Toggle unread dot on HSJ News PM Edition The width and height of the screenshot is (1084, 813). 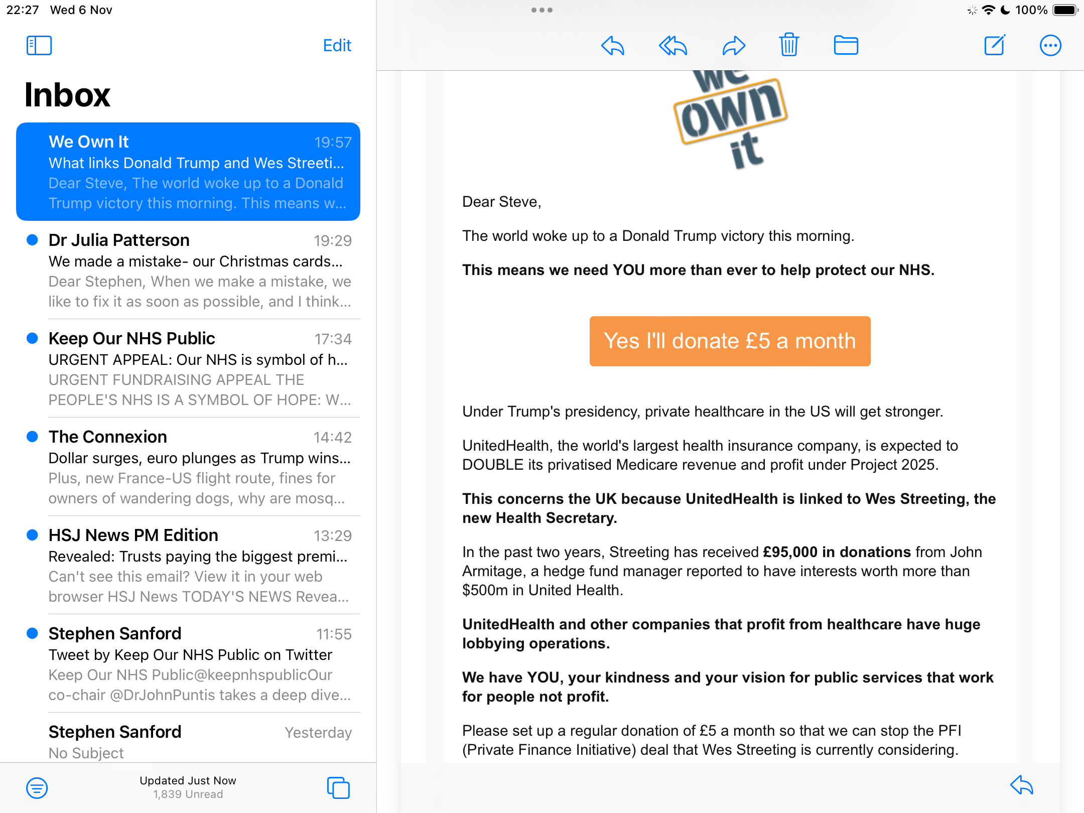click(x=32, y=535)
